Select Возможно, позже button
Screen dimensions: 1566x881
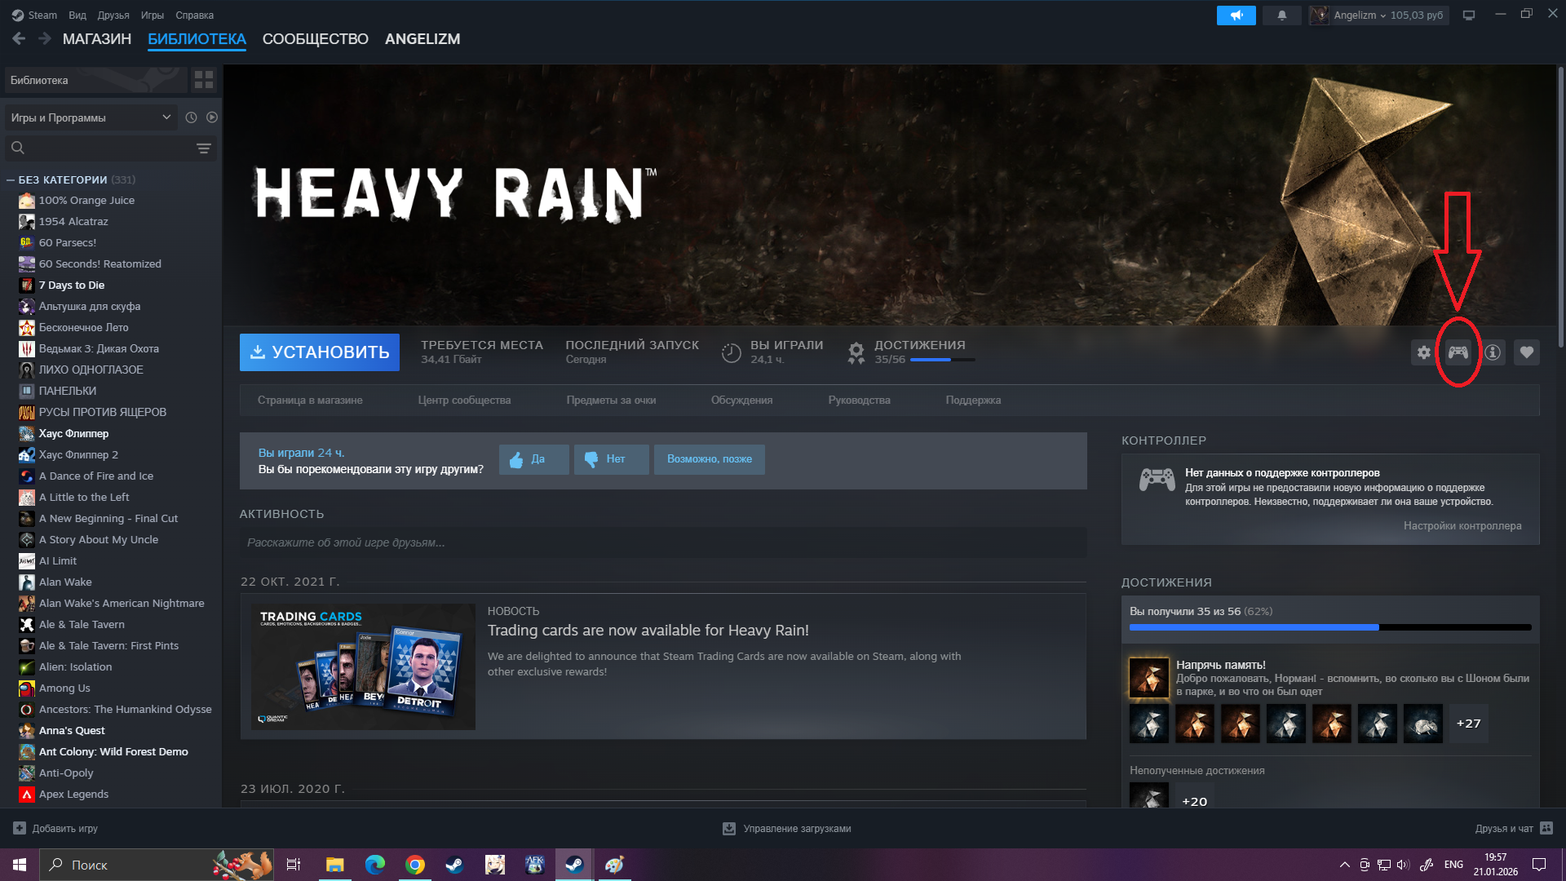point(710,459)
